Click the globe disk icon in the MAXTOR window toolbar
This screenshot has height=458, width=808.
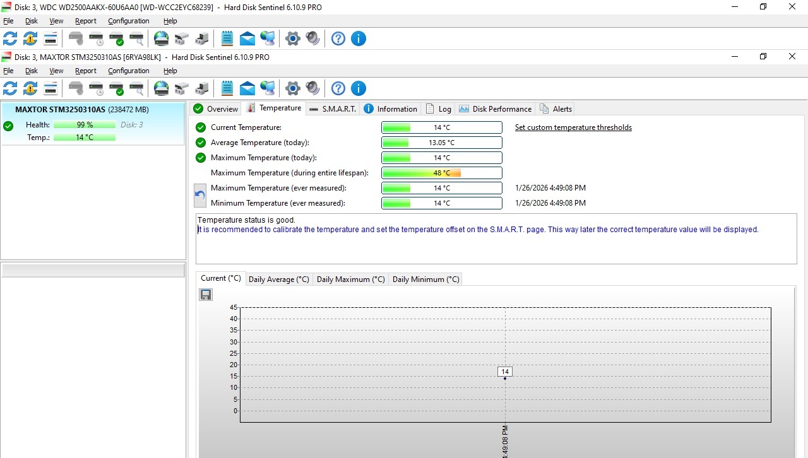coord(162,88)
